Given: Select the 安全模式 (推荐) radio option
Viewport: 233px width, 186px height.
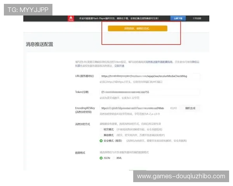Looking at the screenshot, I should 101,141.
